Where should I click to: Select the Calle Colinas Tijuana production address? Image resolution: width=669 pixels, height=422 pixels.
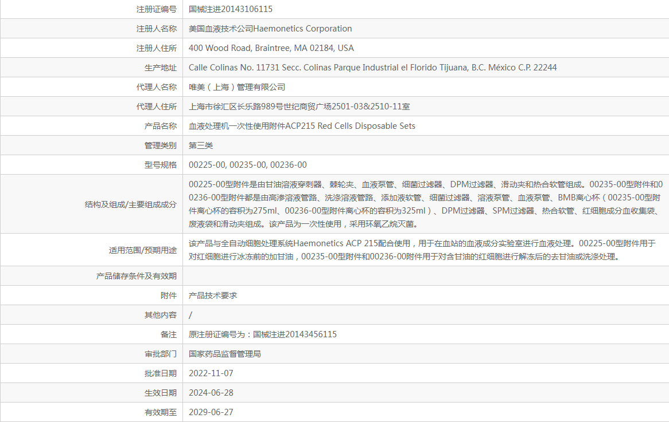(x=372, y=68)
